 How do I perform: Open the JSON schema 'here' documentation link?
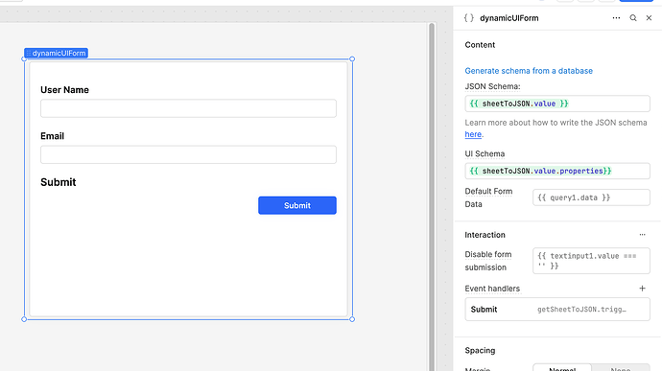(473, 134)
